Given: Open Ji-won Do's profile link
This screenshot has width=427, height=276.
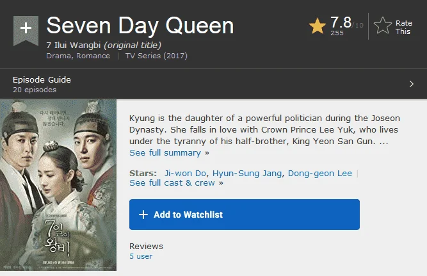Looking at the screenshot, I should point(185,174).
